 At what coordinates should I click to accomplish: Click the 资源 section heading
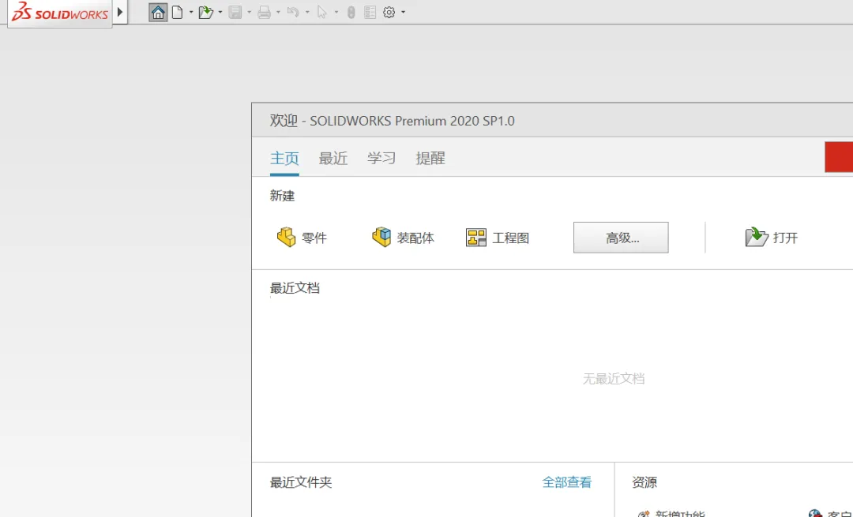tap(644, 482)
